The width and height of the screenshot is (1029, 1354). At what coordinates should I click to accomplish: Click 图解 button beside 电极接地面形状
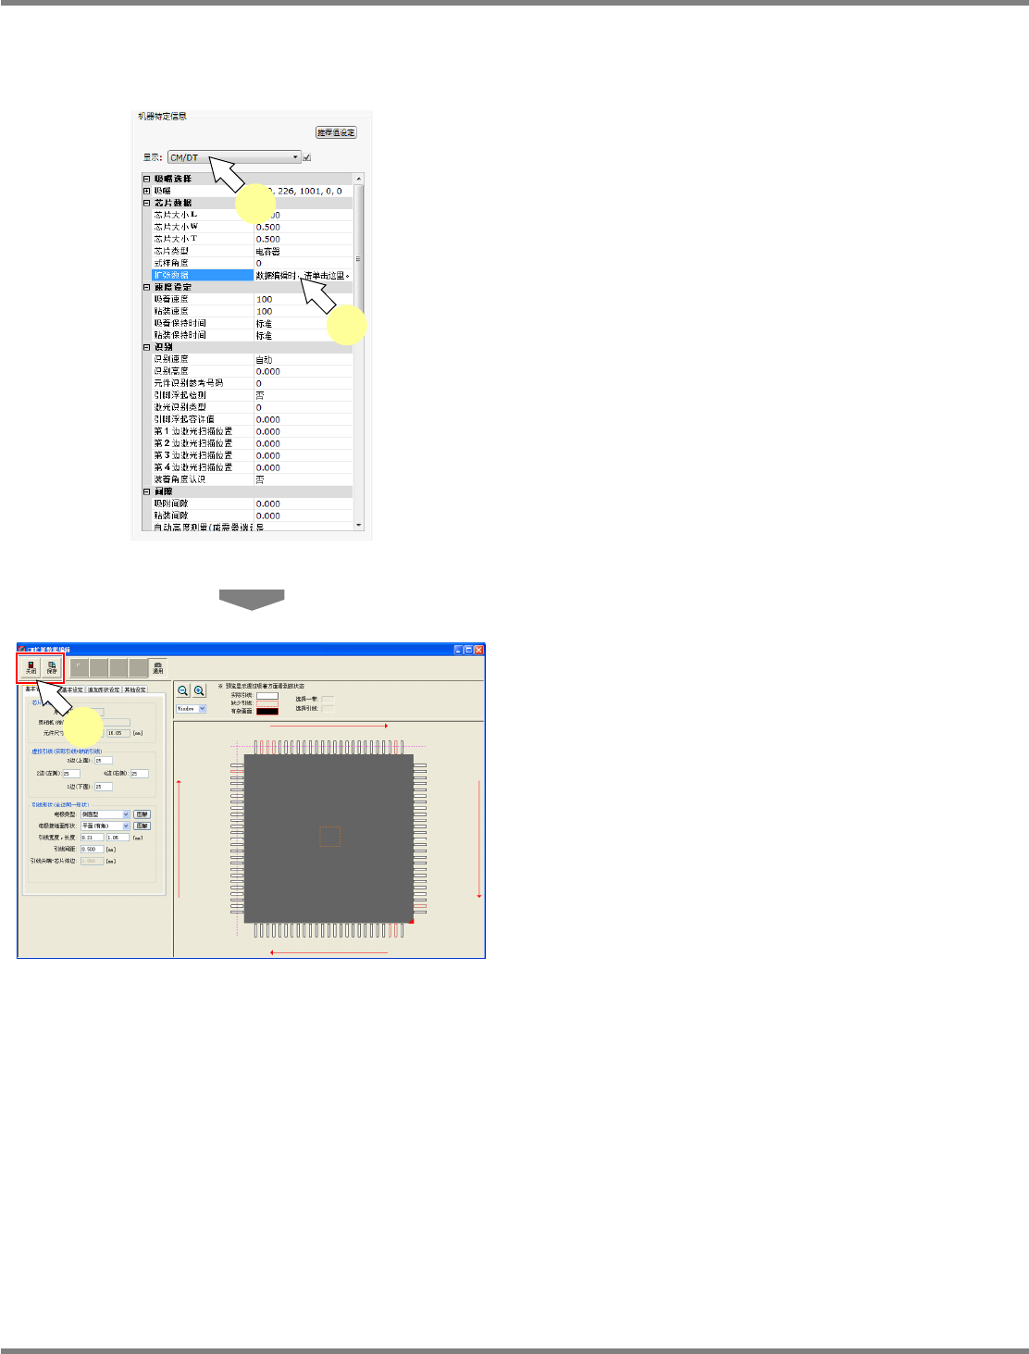coord(142,826)
